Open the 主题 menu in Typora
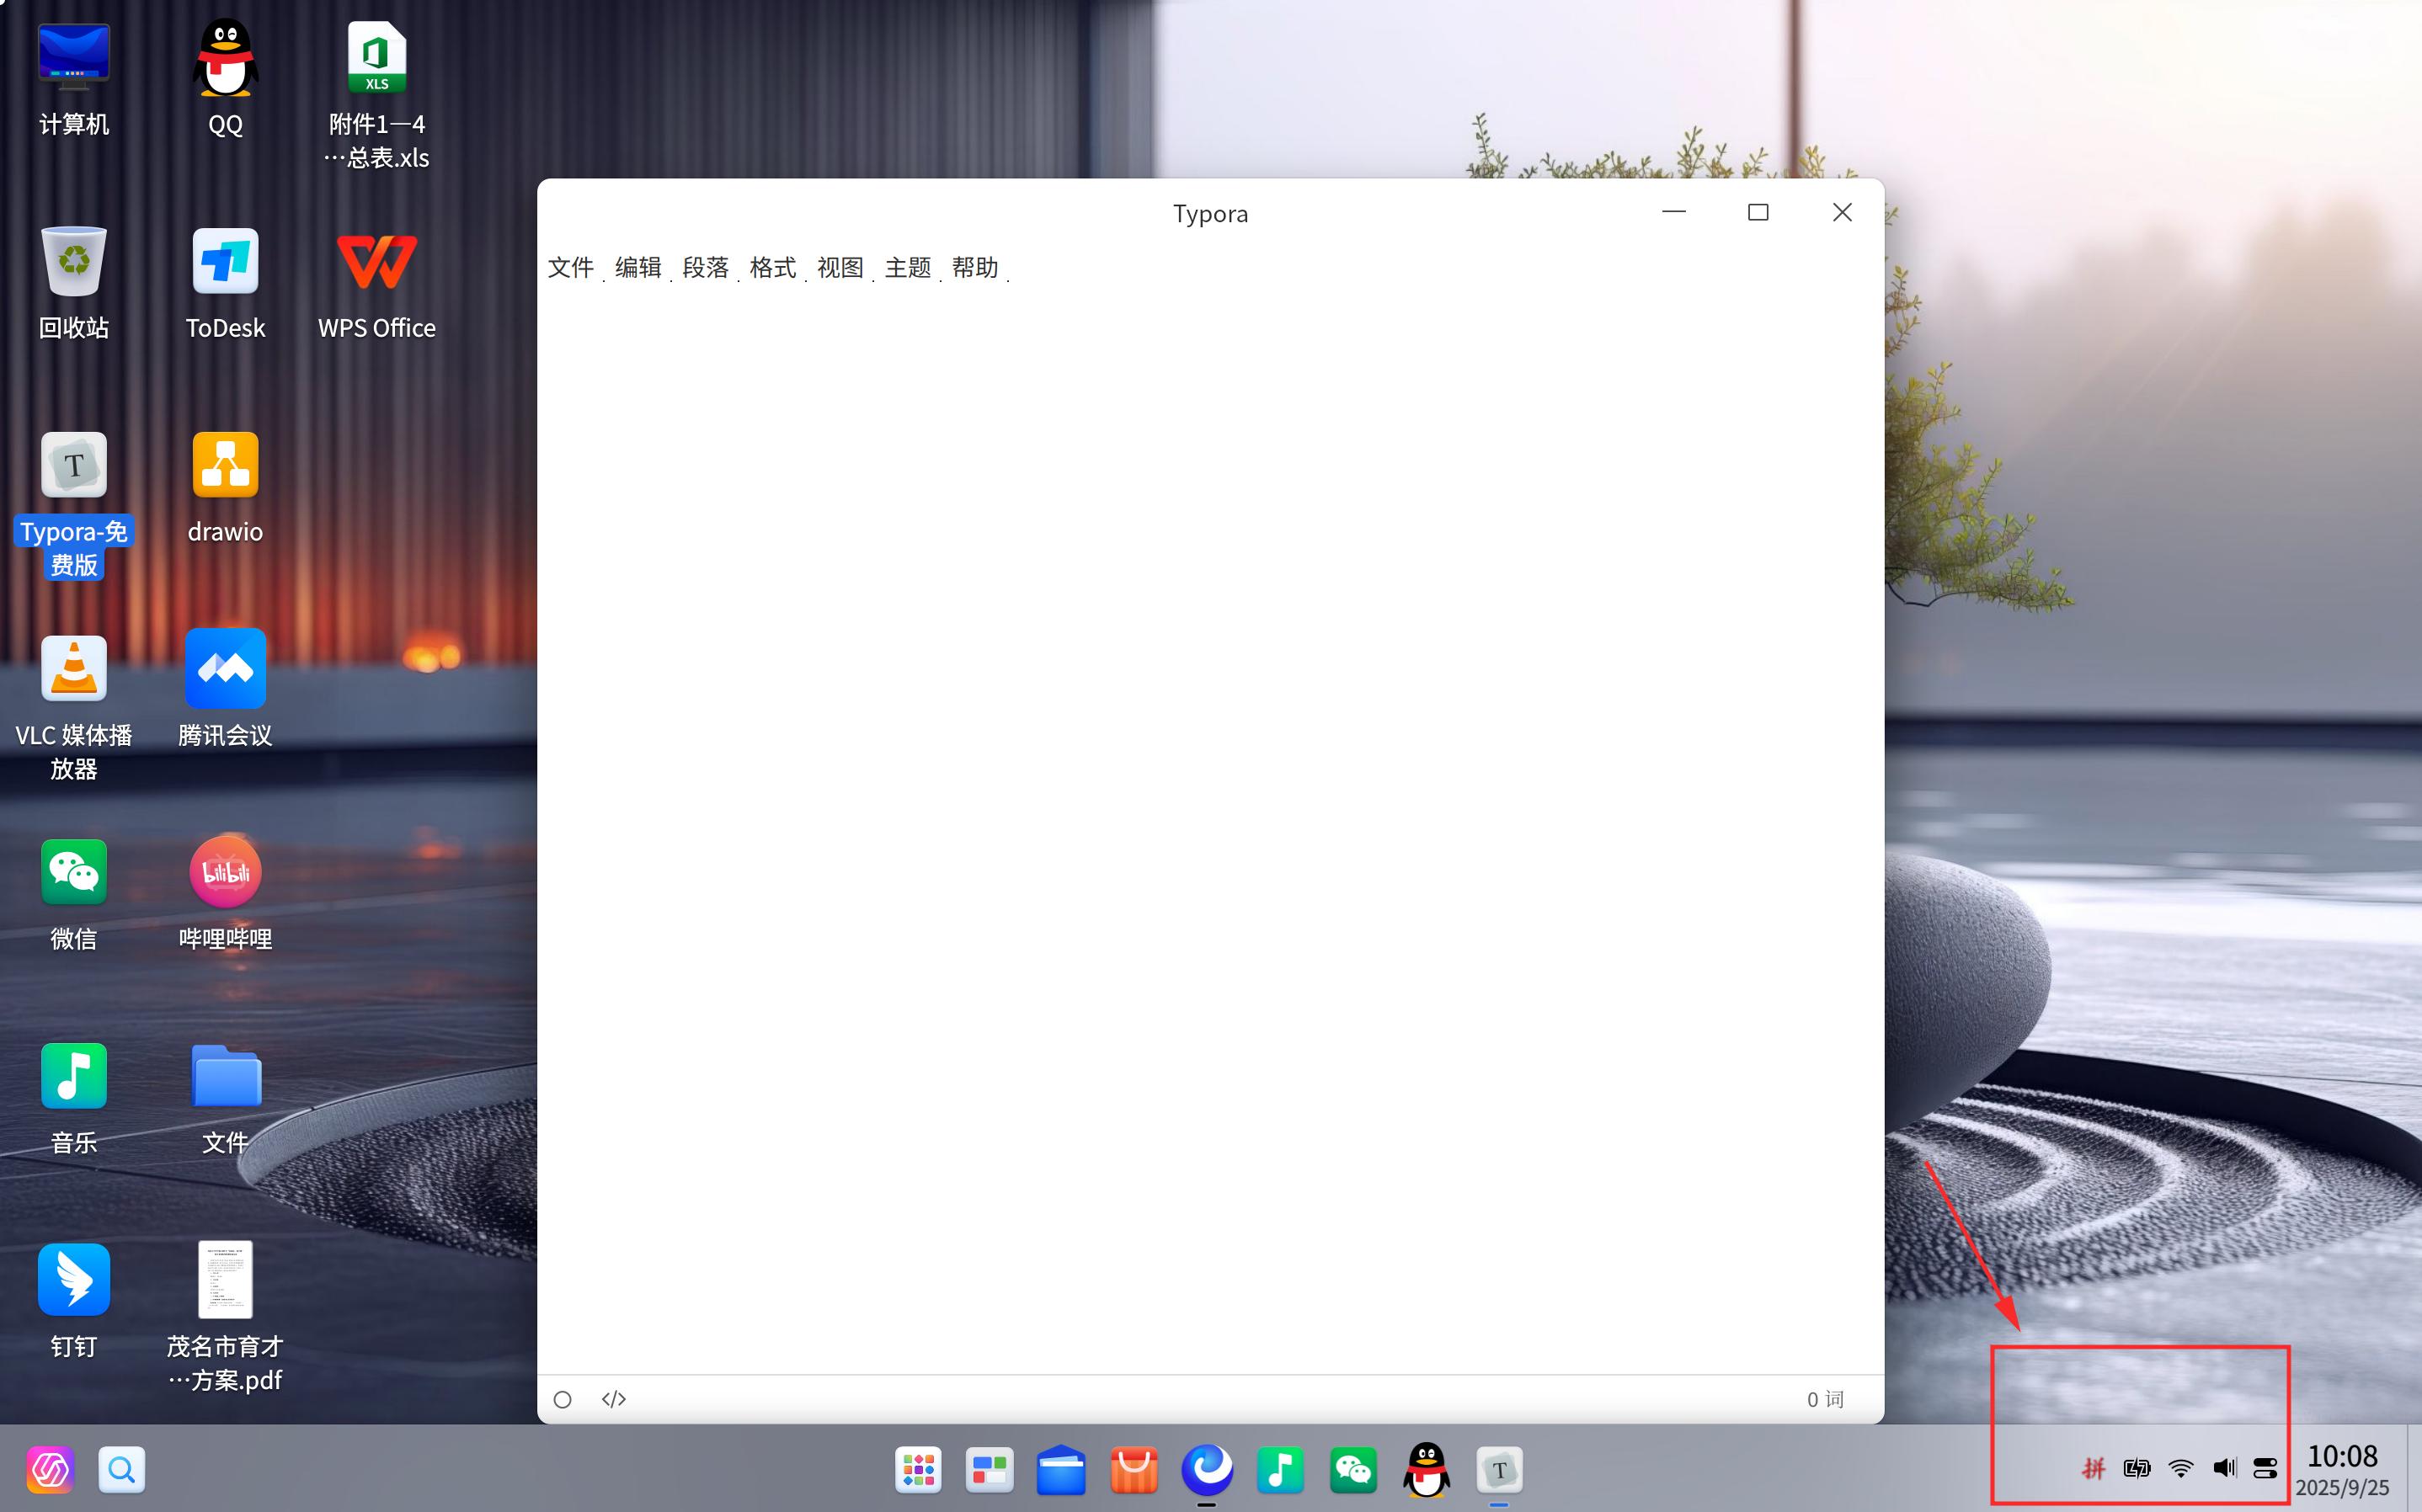Viewport: 2422px width, 1512px height. pyautogui.click(x=908, y=267)
